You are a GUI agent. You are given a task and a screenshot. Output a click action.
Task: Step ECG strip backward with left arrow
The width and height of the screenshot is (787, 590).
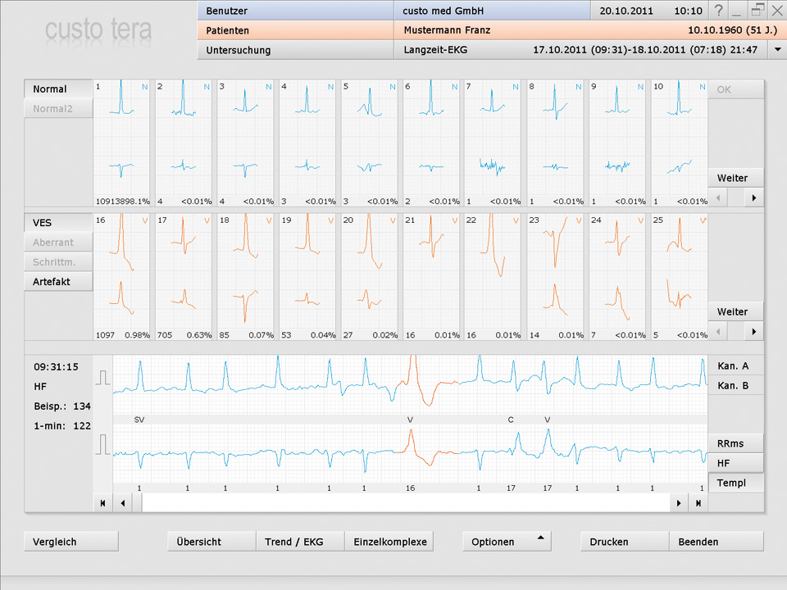[x=122, y=503]
